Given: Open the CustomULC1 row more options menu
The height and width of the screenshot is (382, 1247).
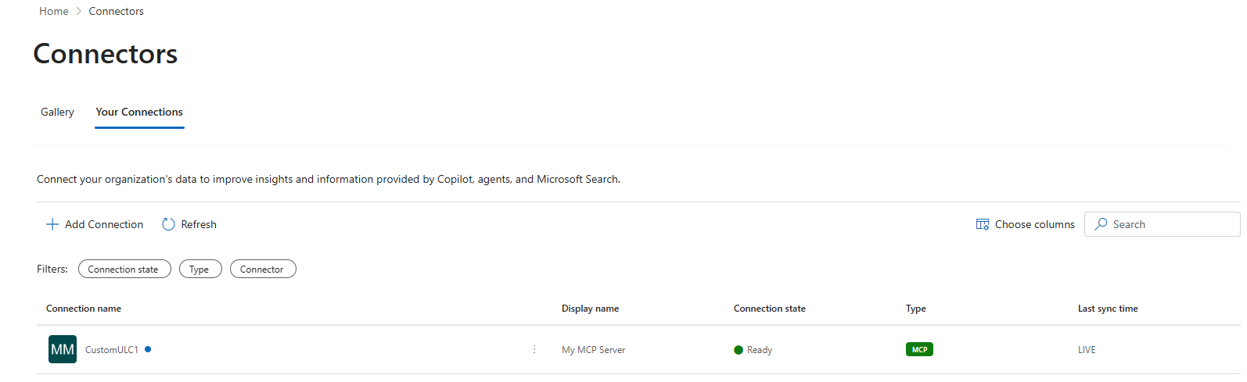Looking at the screenshot, I should pyautogui.click(x=534, y=349).
